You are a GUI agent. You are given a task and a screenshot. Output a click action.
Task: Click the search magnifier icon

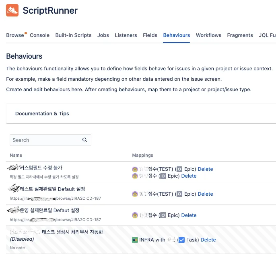pos(84,140)
